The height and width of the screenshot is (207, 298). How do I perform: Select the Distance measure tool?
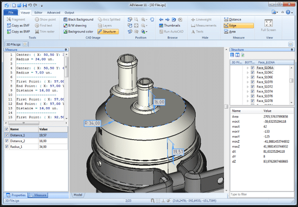[232, 19]
